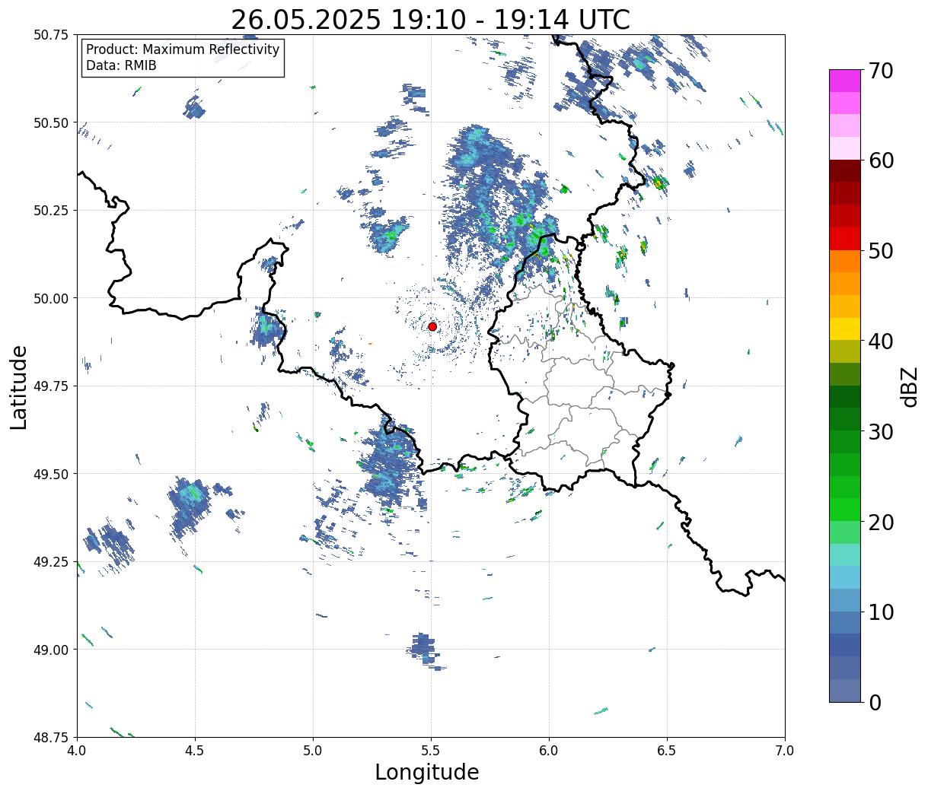928x791 pixels.
Task: Click the latitude tick label 49.25
Action: pos(51,562)
